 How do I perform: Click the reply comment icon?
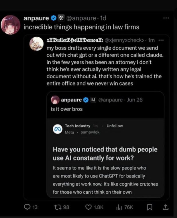(x=27, y=207)
